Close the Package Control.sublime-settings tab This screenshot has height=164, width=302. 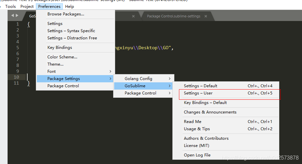click(x=206, y=16)
